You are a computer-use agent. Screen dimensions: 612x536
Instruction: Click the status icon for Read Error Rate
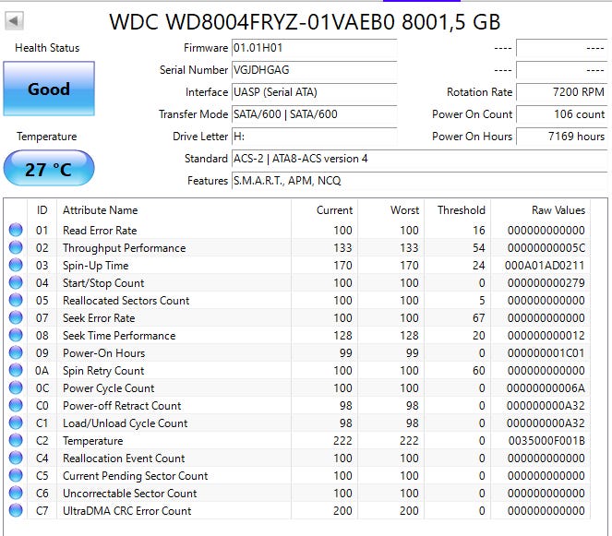coord(16,230)
